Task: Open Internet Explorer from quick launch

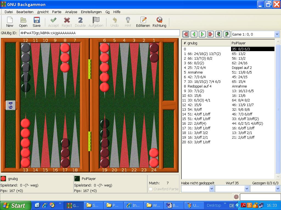Action: pyautogui.click(x=45, y=205)
